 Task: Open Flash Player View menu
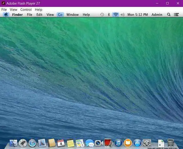(x=13, y=9)
